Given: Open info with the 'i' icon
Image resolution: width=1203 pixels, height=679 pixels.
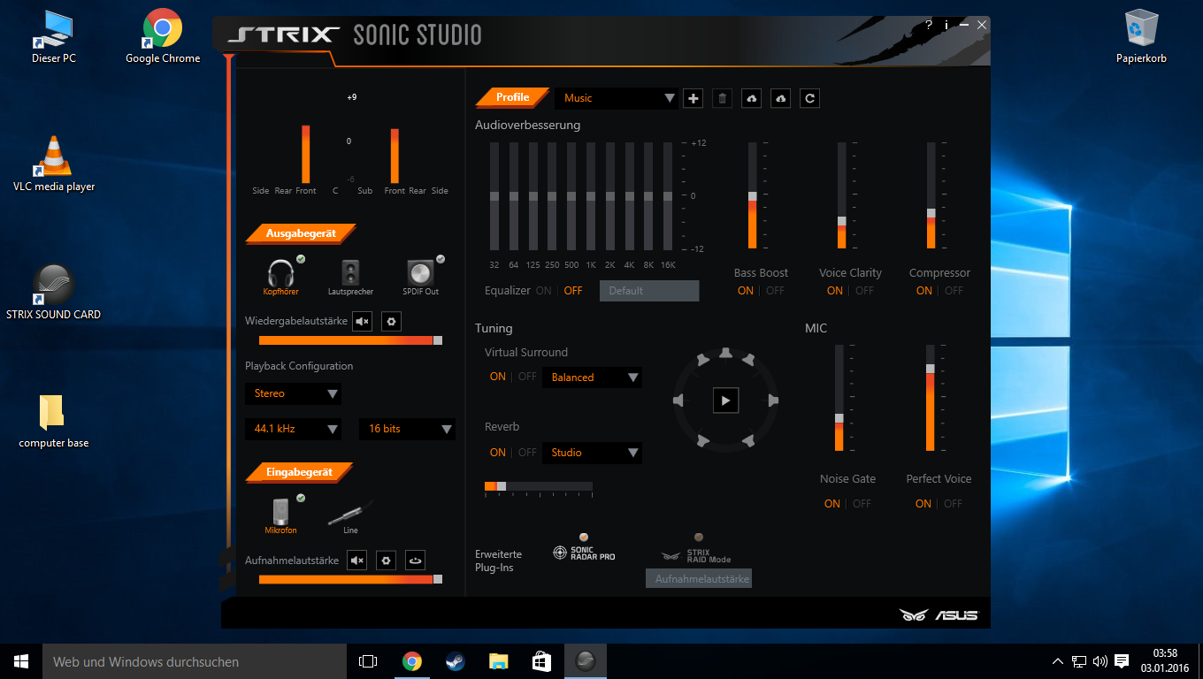Looking at the screenshot, I should tap(946, 26).
